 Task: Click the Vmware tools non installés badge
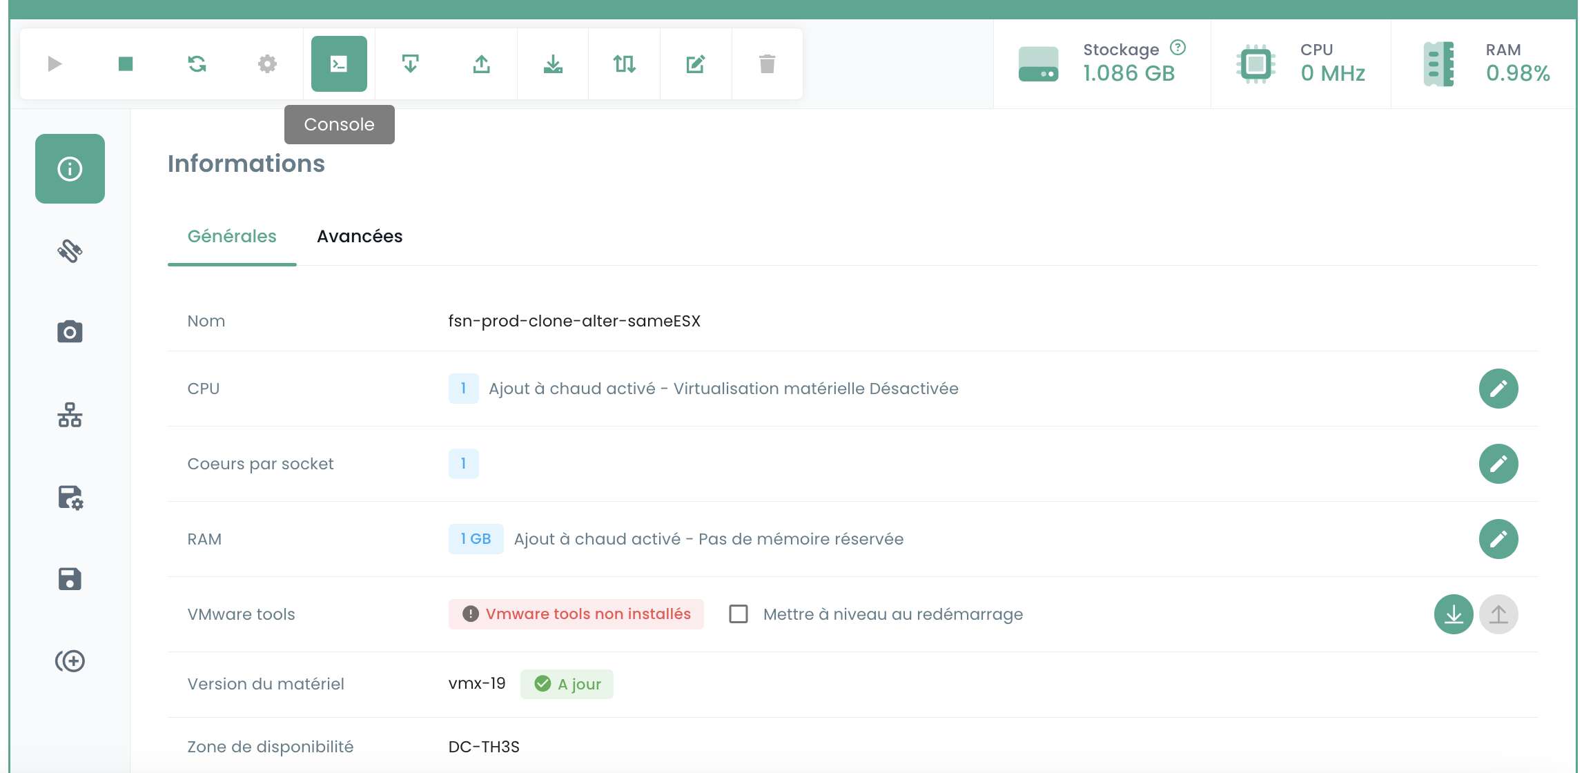pos(576,614)
